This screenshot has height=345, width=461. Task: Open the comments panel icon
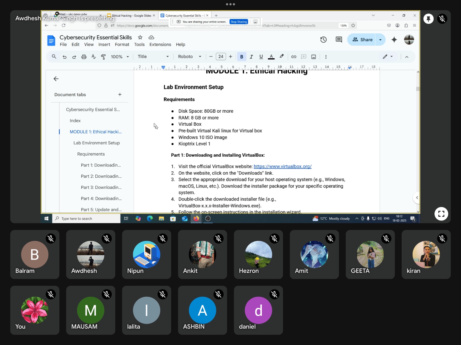pos(339,40)
